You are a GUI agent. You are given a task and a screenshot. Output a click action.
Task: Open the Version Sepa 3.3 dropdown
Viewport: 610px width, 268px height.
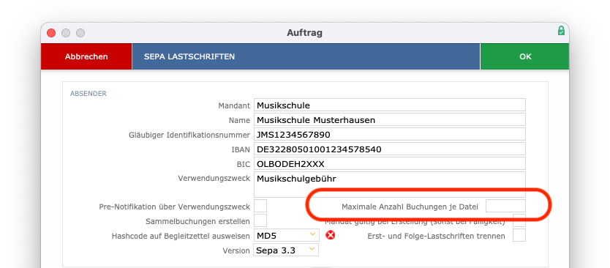coord(286,250)
